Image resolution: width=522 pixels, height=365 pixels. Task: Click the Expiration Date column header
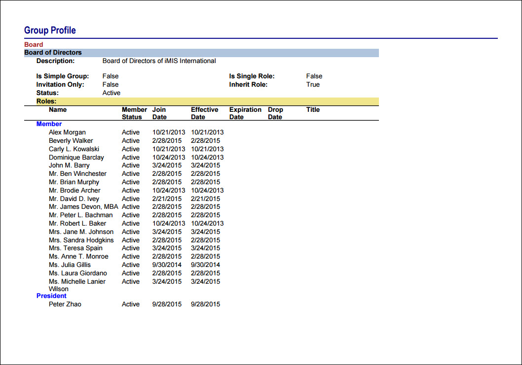[x=245, y=113]
